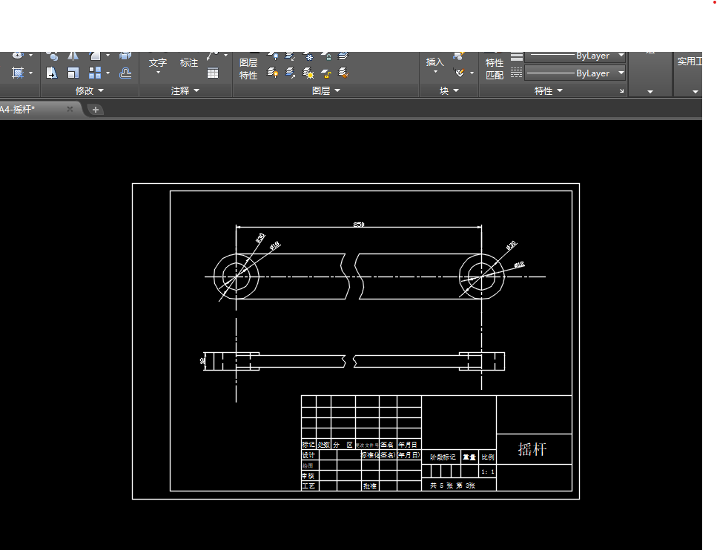This screenshot has width=717, height=550.
Task: Open Properties panel dialog launcher arrow
Action: (x=621, y=91)
